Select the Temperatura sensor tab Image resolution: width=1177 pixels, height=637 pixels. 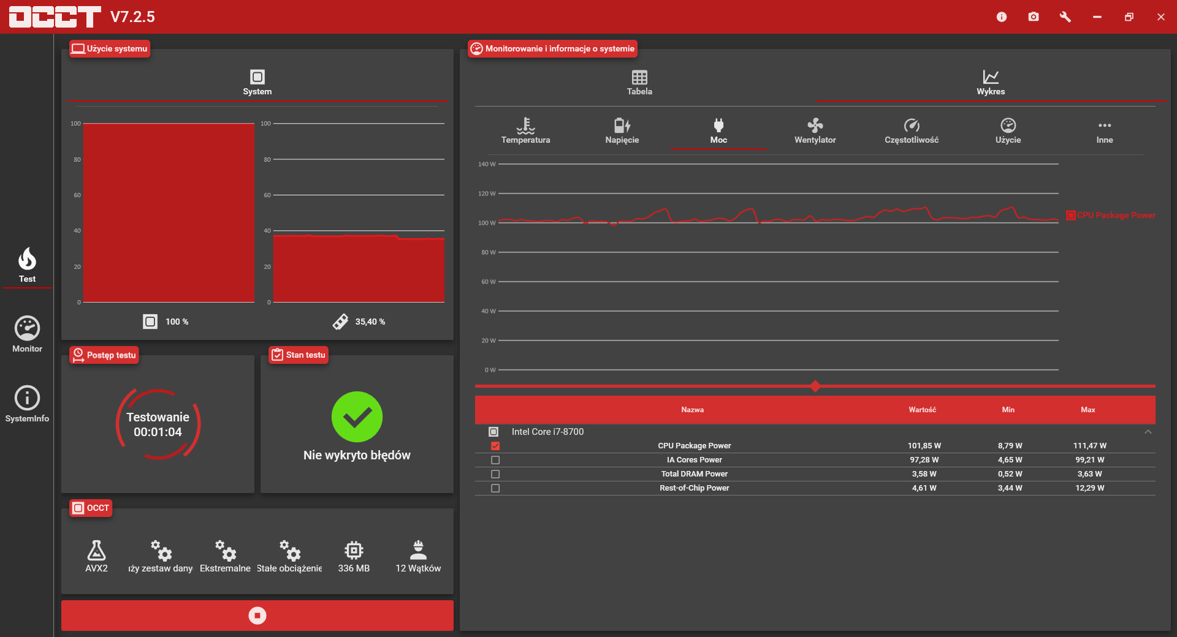coord(525,130)
